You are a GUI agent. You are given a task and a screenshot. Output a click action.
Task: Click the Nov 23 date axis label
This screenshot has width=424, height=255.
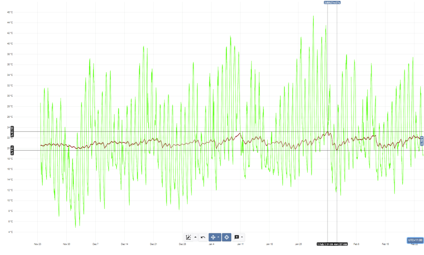pyautogui.click(x=37, y=244)
